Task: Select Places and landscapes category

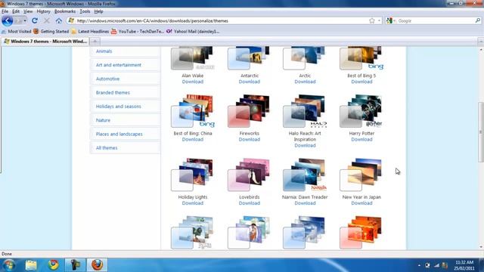Action: [119, 134]
